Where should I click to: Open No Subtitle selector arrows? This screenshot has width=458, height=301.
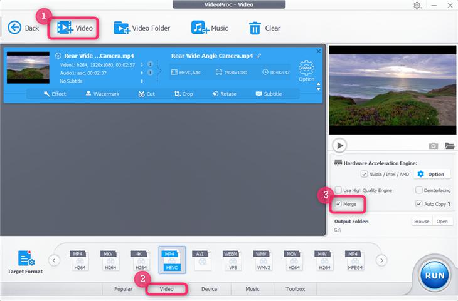pyautogui.click(x=142, y=81)
